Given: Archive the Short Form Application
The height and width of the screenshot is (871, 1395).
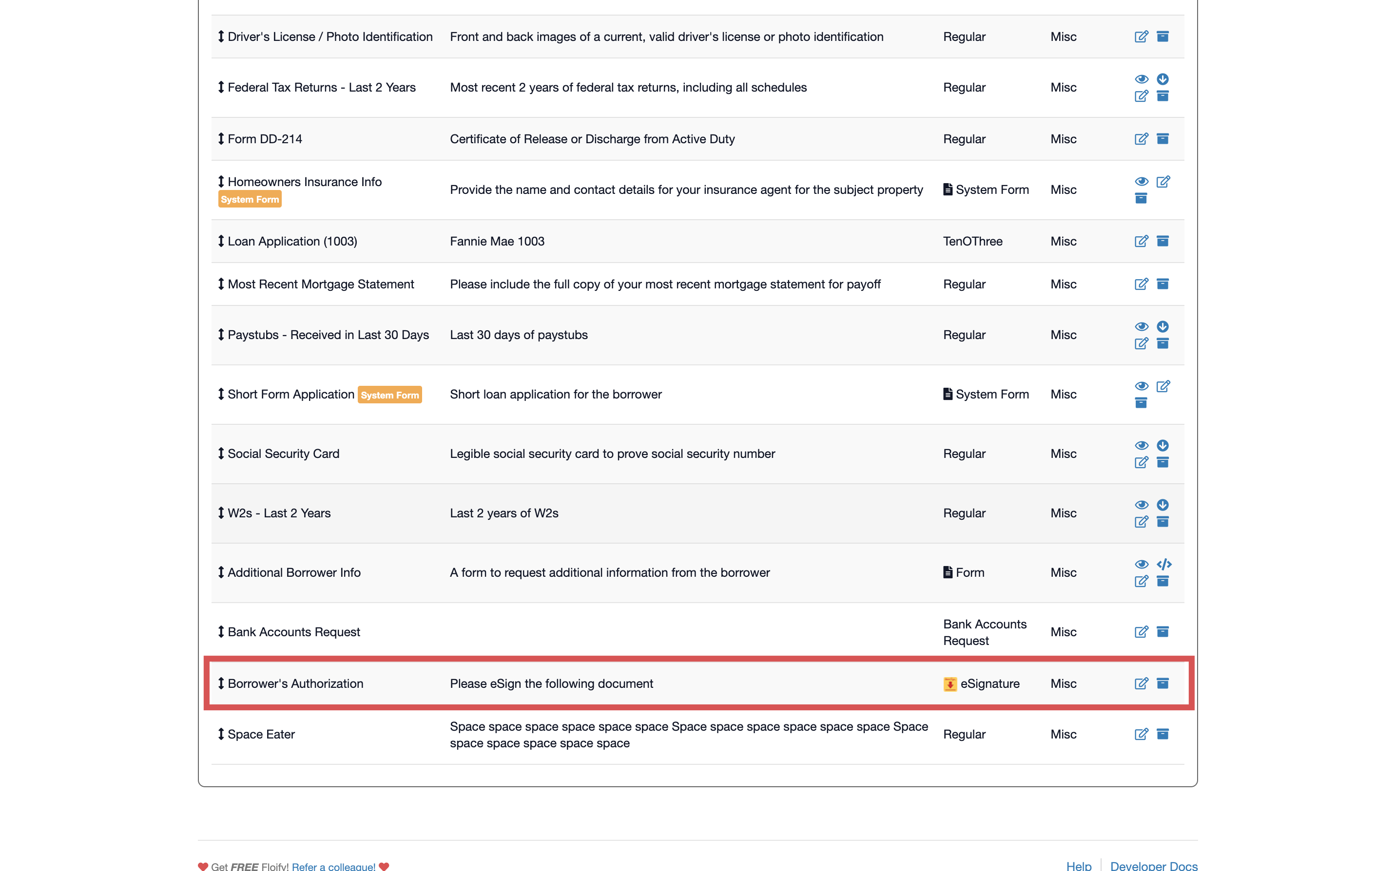Looking at the screenshot, I should 1142,403.
